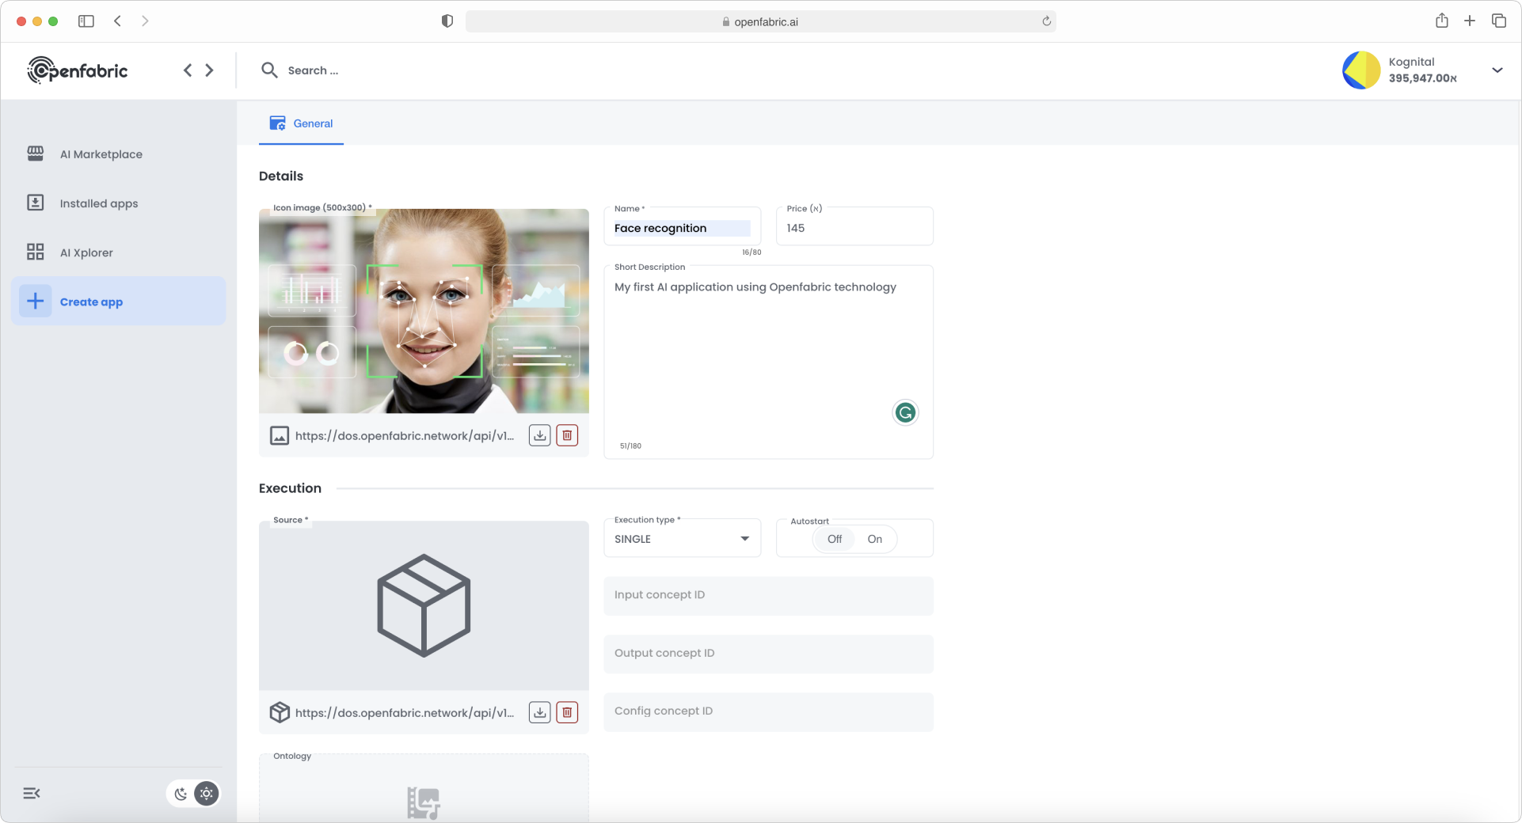
Task: Click the cube icon beside source URL
Action: [280, 712]
